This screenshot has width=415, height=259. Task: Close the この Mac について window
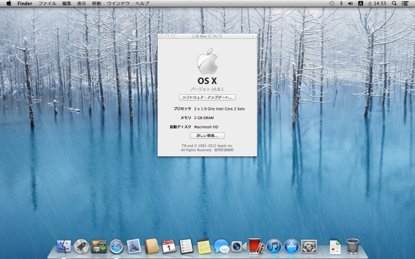(x=161, y=36)
